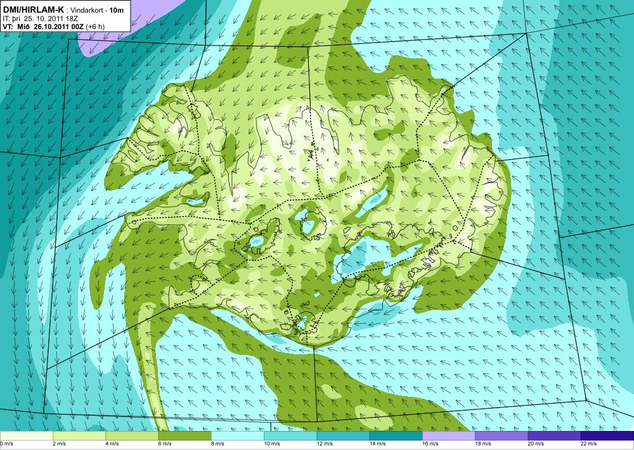The width and height of the screenshot is (634, 450).
Task: Click the '8 m/s' legend label
Action: (x=218, y=444)
